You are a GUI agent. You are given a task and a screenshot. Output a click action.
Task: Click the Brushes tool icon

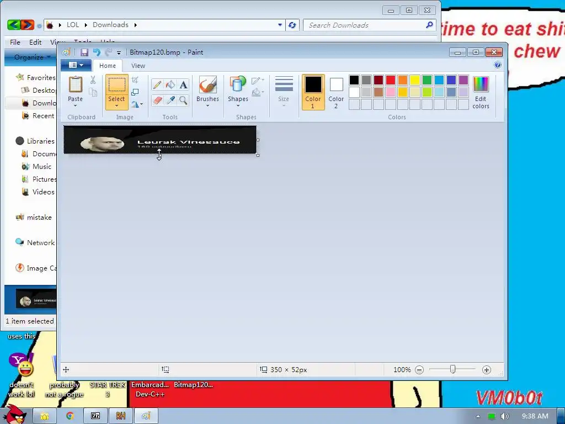207,84
